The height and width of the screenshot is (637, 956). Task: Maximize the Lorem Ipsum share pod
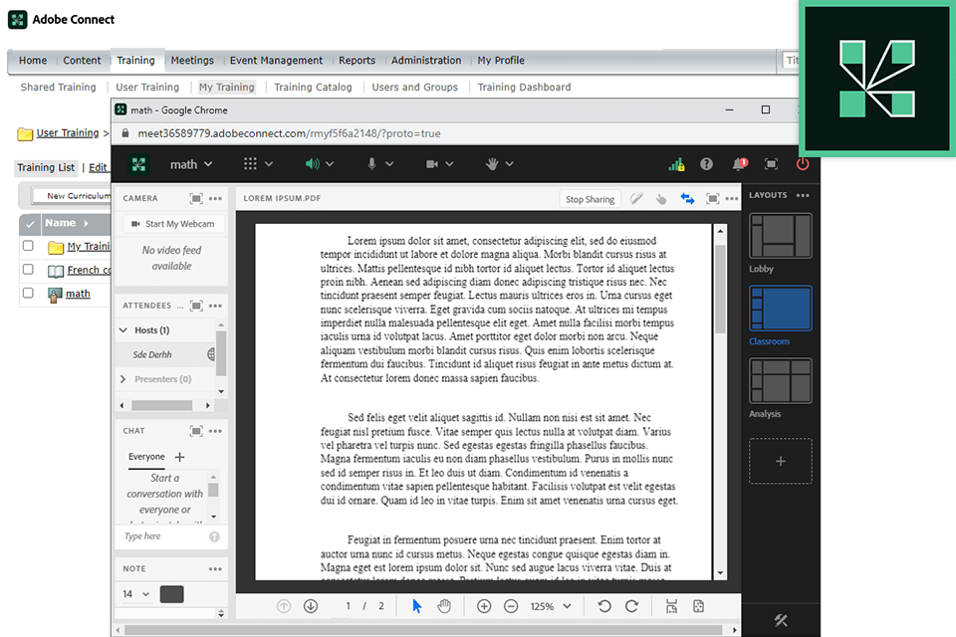click(712, 199)
